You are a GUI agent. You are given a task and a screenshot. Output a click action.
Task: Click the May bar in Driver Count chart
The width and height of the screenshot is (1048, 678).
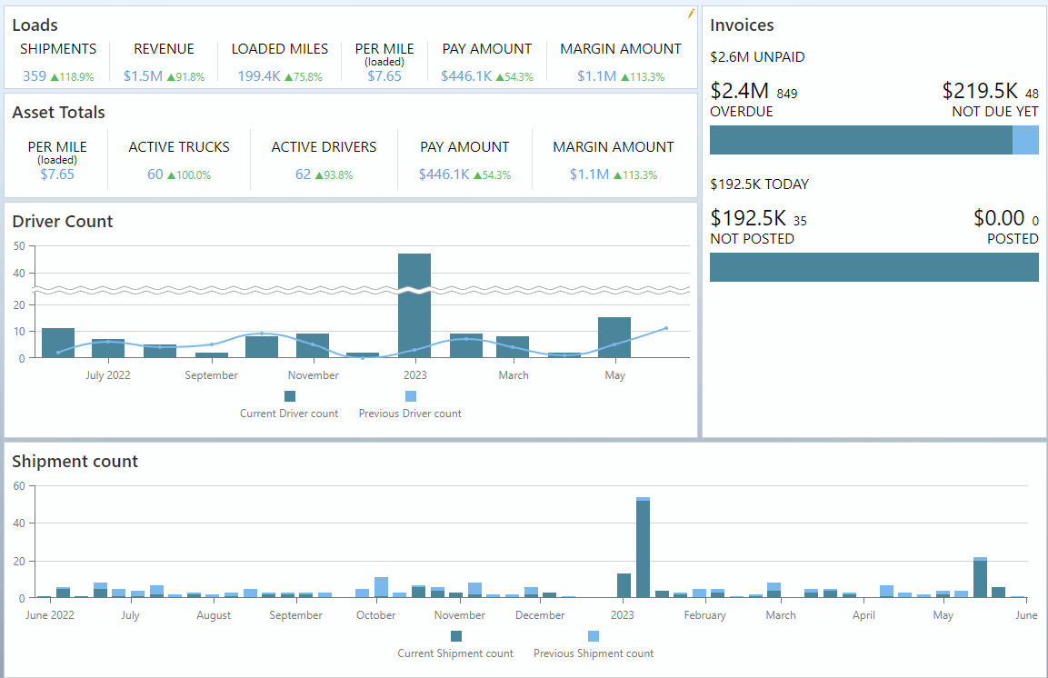(x=614, y=337)
